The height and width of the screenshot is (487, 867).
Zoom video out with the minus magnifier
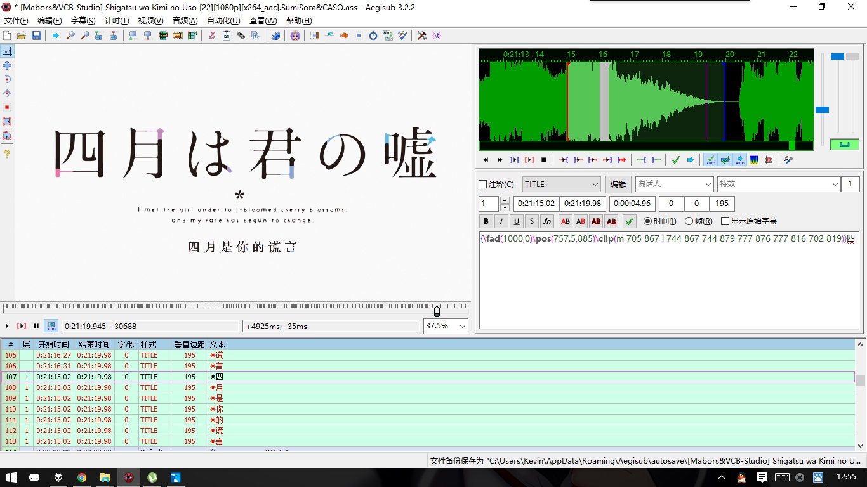[x=85, y=36]
